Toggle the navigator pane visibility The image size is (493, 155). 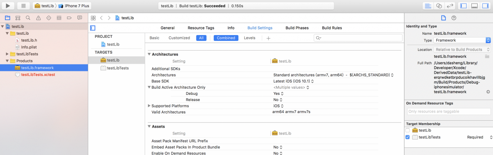tap(463, 6)
